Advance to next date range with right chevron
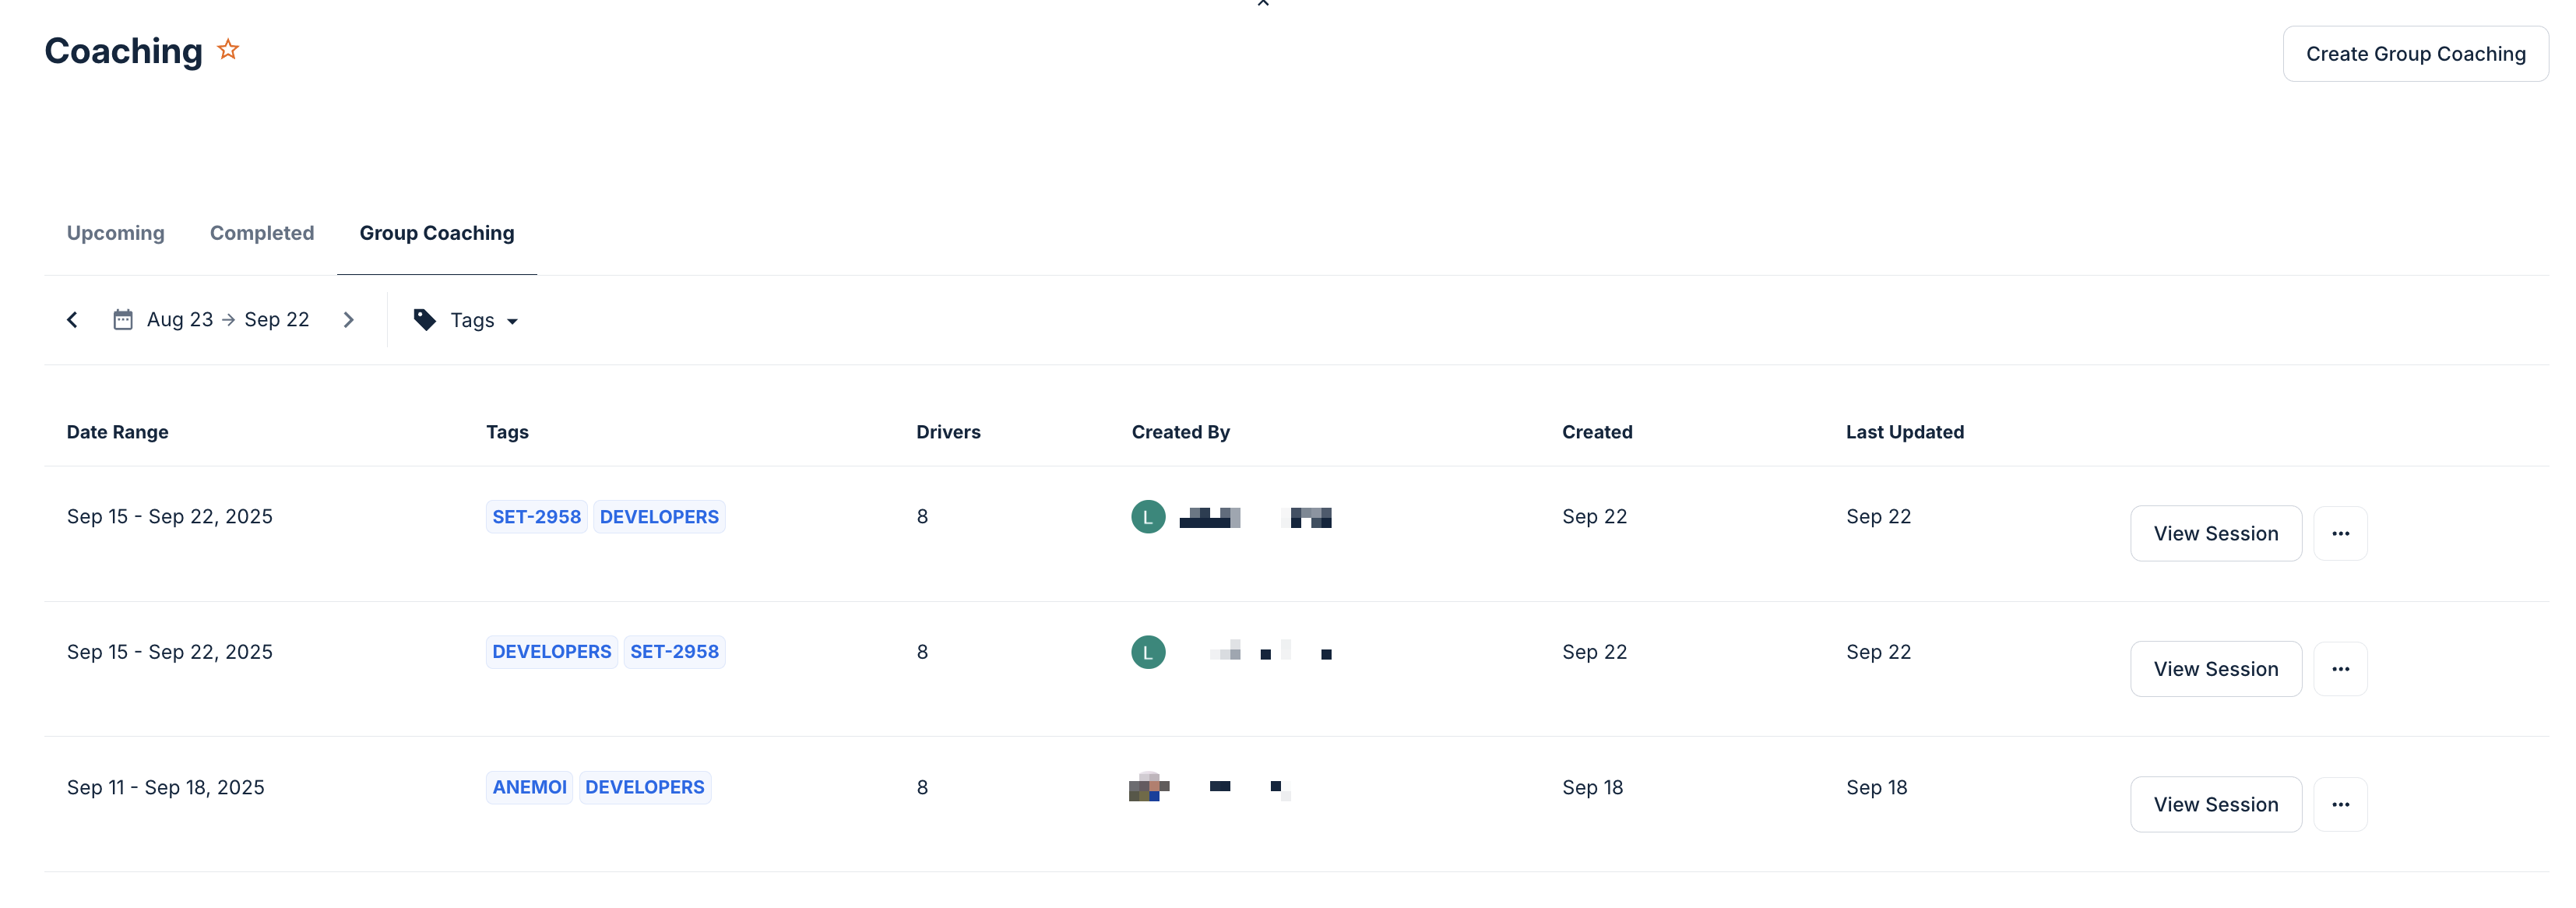The image size is (2576, 908). click(349, 320)
